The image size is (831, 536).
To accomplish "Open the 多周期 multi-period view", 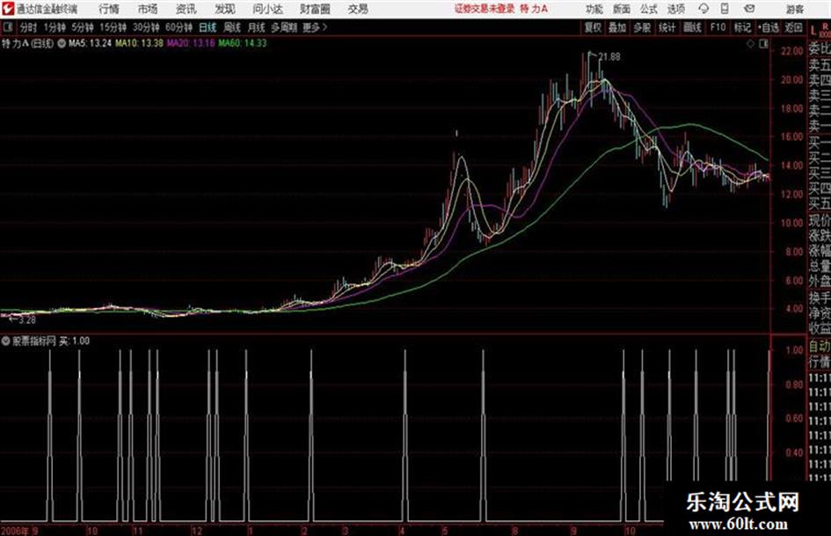I will [283, 27].
